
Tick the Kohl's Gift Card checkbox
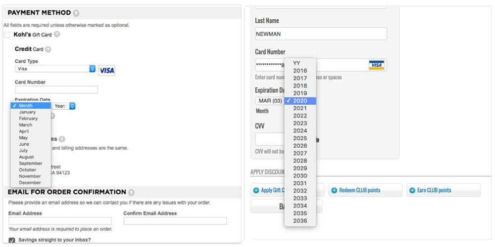(x=7, y=35)
